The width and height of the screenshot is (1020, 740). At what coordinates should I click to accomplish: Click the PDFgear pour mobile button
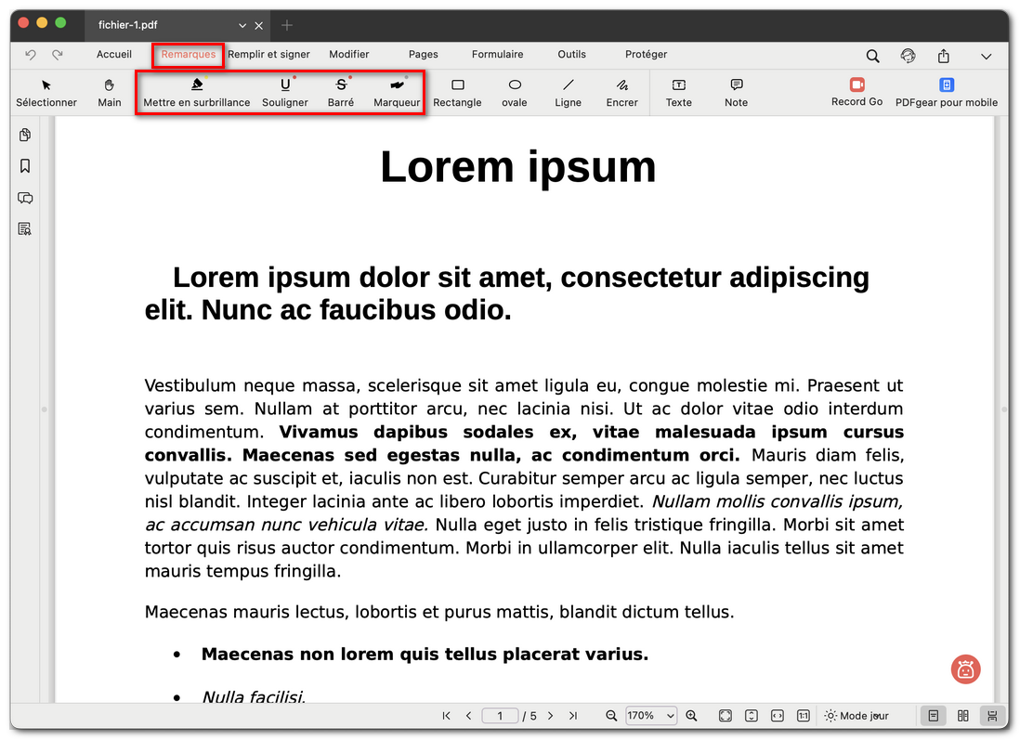[947, 93]
